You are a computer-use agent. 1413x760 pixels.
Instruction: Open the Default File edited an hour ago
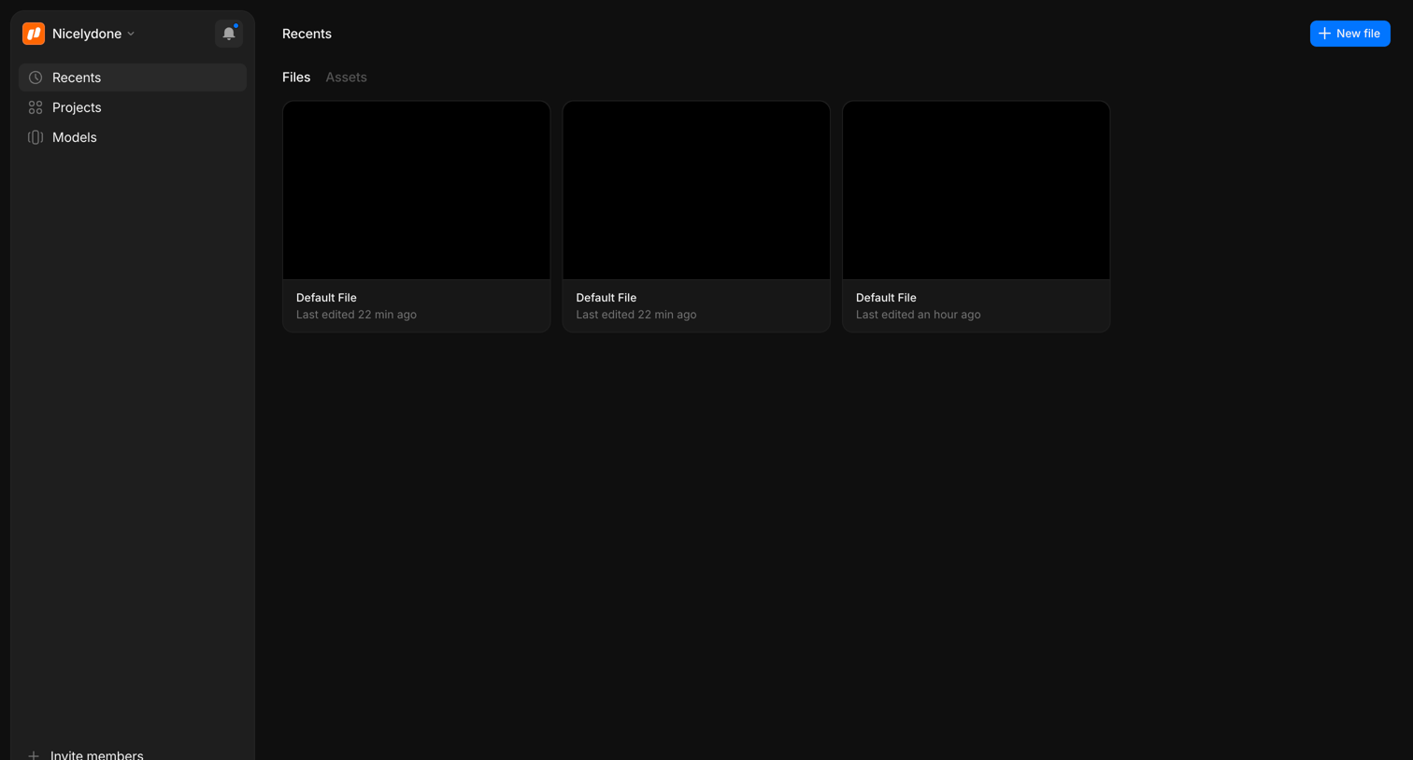[x=976, y=217]
